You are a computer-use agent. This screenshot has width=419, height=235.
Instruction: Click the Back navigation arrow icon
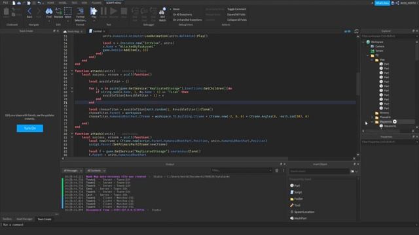pos(29,11)
